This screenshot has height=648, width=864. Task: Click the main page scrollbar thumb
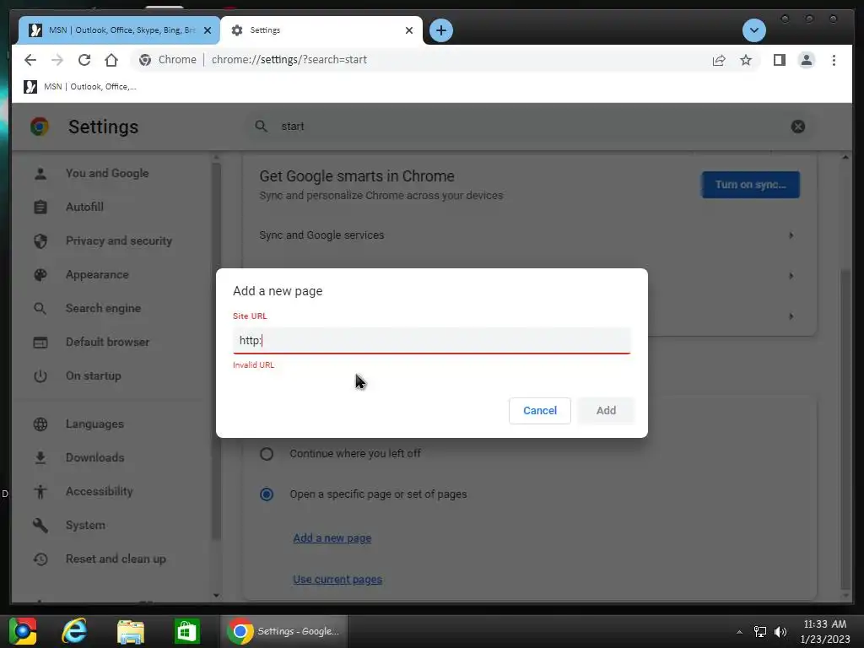tap(845, 429)
